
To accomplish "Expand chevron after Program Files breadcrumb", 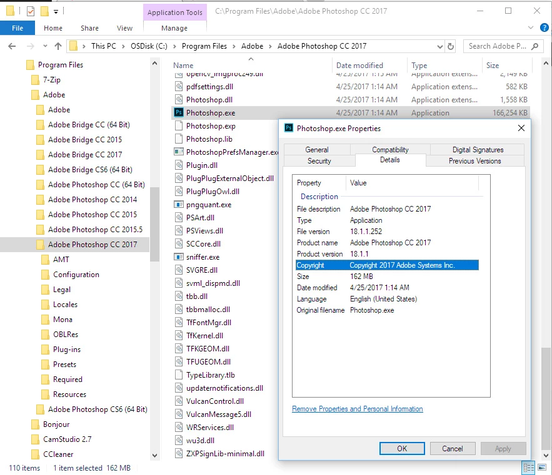I will coord(234,46).
